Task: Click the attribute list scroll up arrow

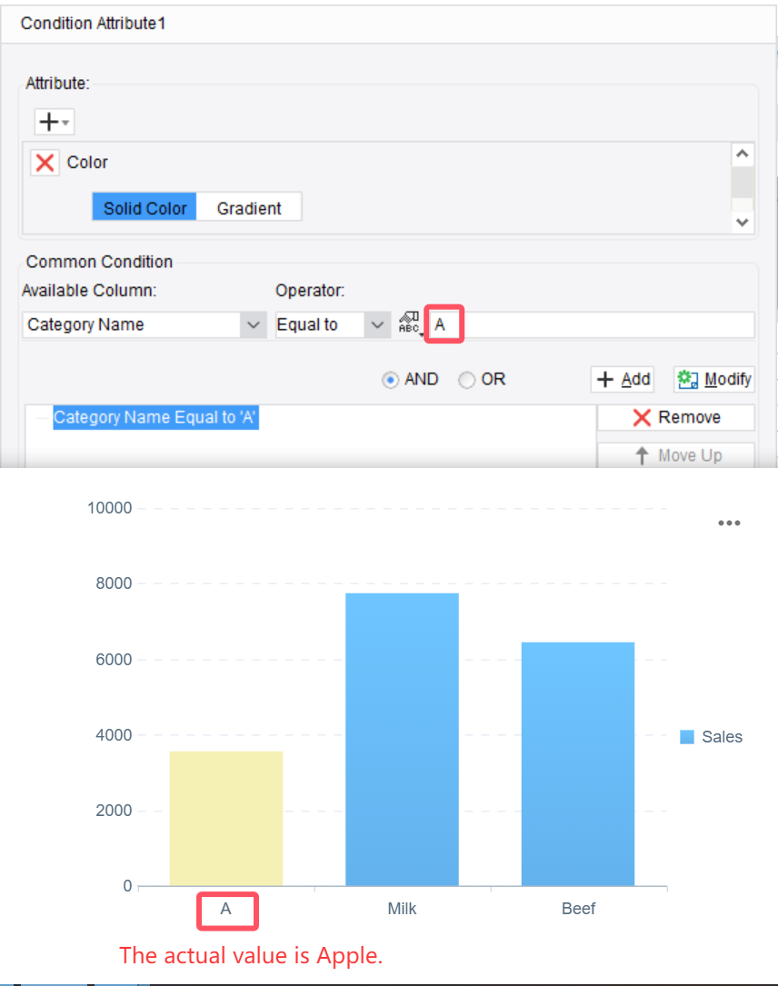Action: tap(743, 154)
